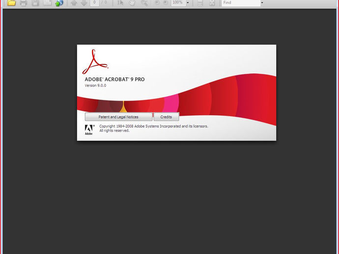Click the Print icon in toolbar
Viewport: 339px width, 254px height.
[x=24, y=2]
